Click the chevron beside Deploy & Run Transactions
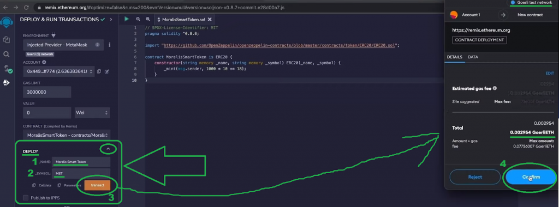559x207 pixels. click(x=111, y=19)
